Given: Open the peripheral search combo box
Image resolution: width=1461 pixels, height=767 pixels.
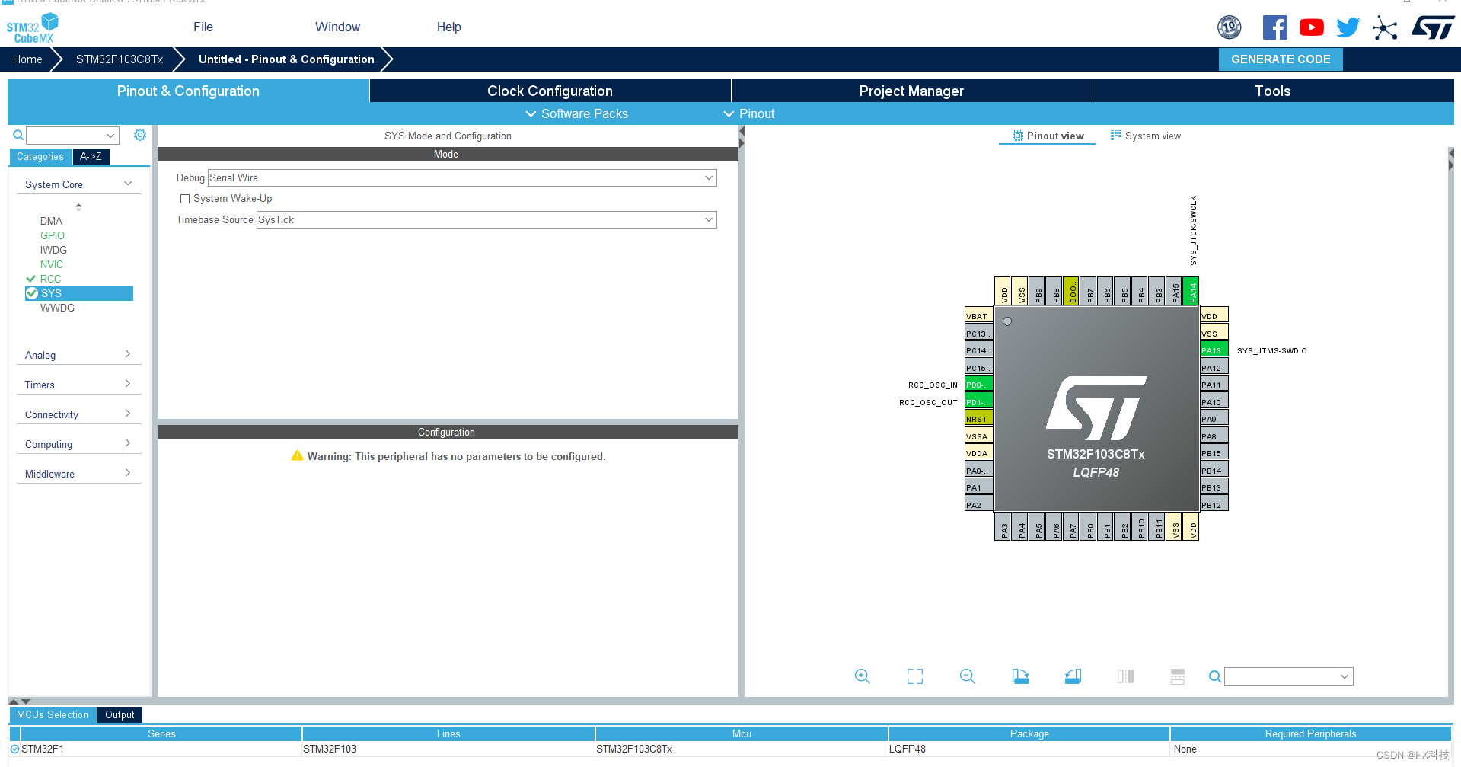Looking at the screenshot, I should tap(72, 136).
